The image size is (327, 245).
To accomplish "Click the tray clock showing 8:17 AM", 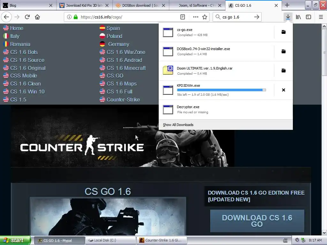I will (x=315, y=240).
